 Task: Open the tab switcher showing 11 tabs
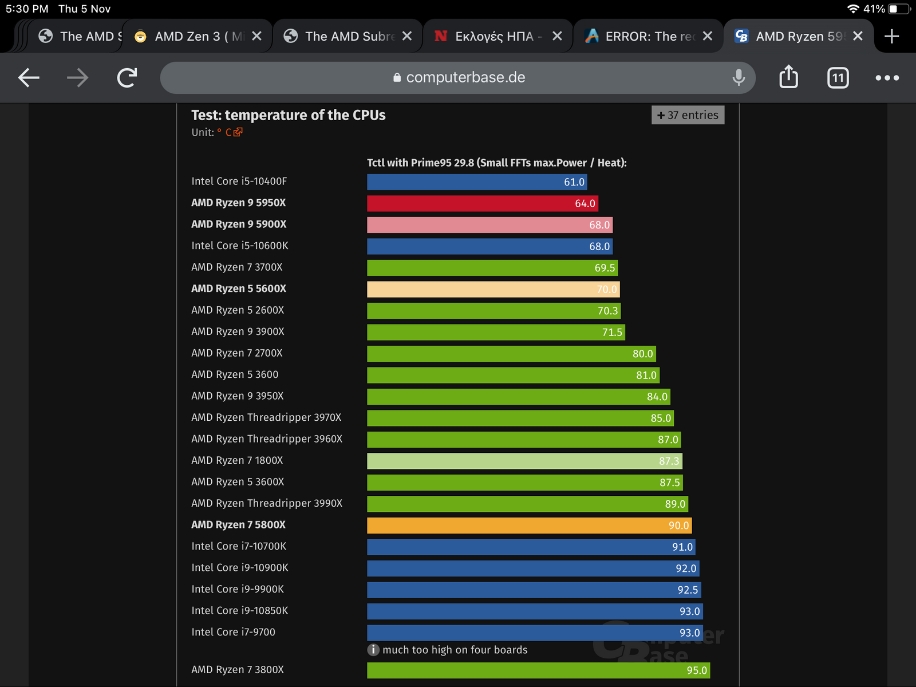[x=838, y=78]
